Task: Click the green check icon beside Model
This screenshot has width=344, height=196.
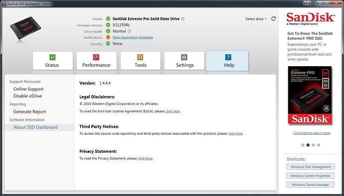Action: [108, 18]
